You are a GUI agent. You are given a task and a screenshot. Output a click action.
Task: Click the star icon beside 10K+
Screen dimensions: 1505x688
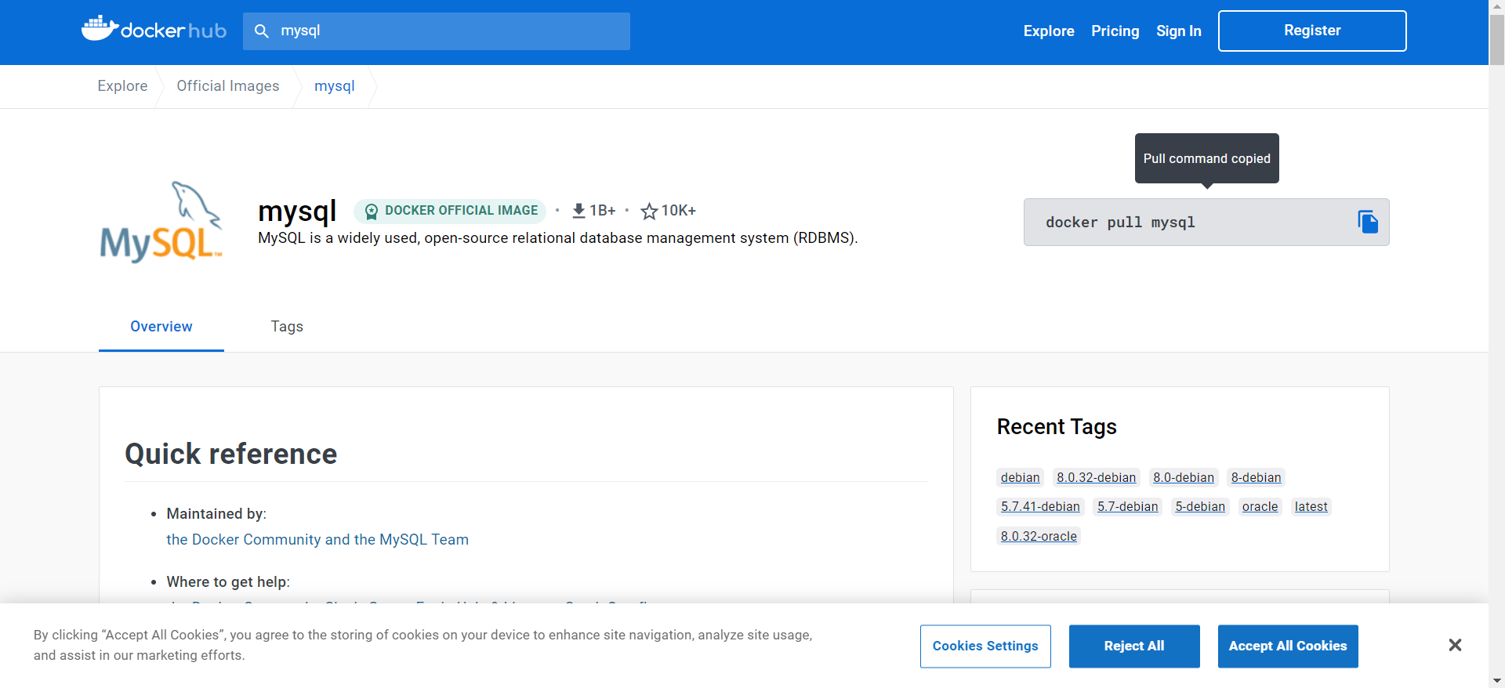coord(649,211)
